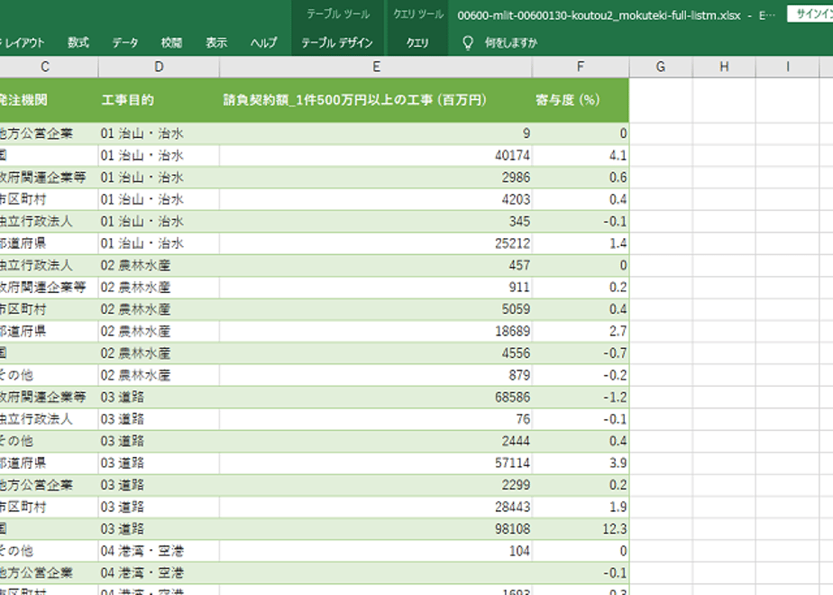The height and width of the screenshot is (595, 833).
Task: Open the ヘルプ tab
Action: pos(263,42)
